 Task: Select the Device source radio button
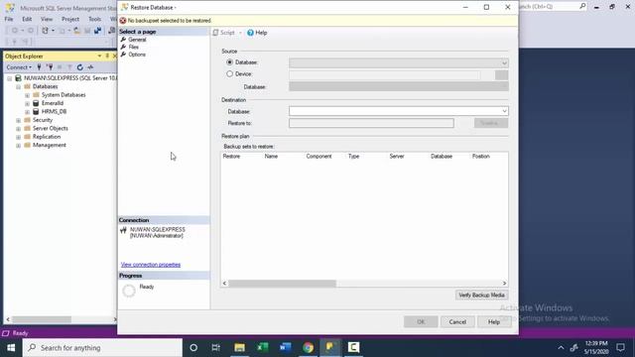click(229, 74)
